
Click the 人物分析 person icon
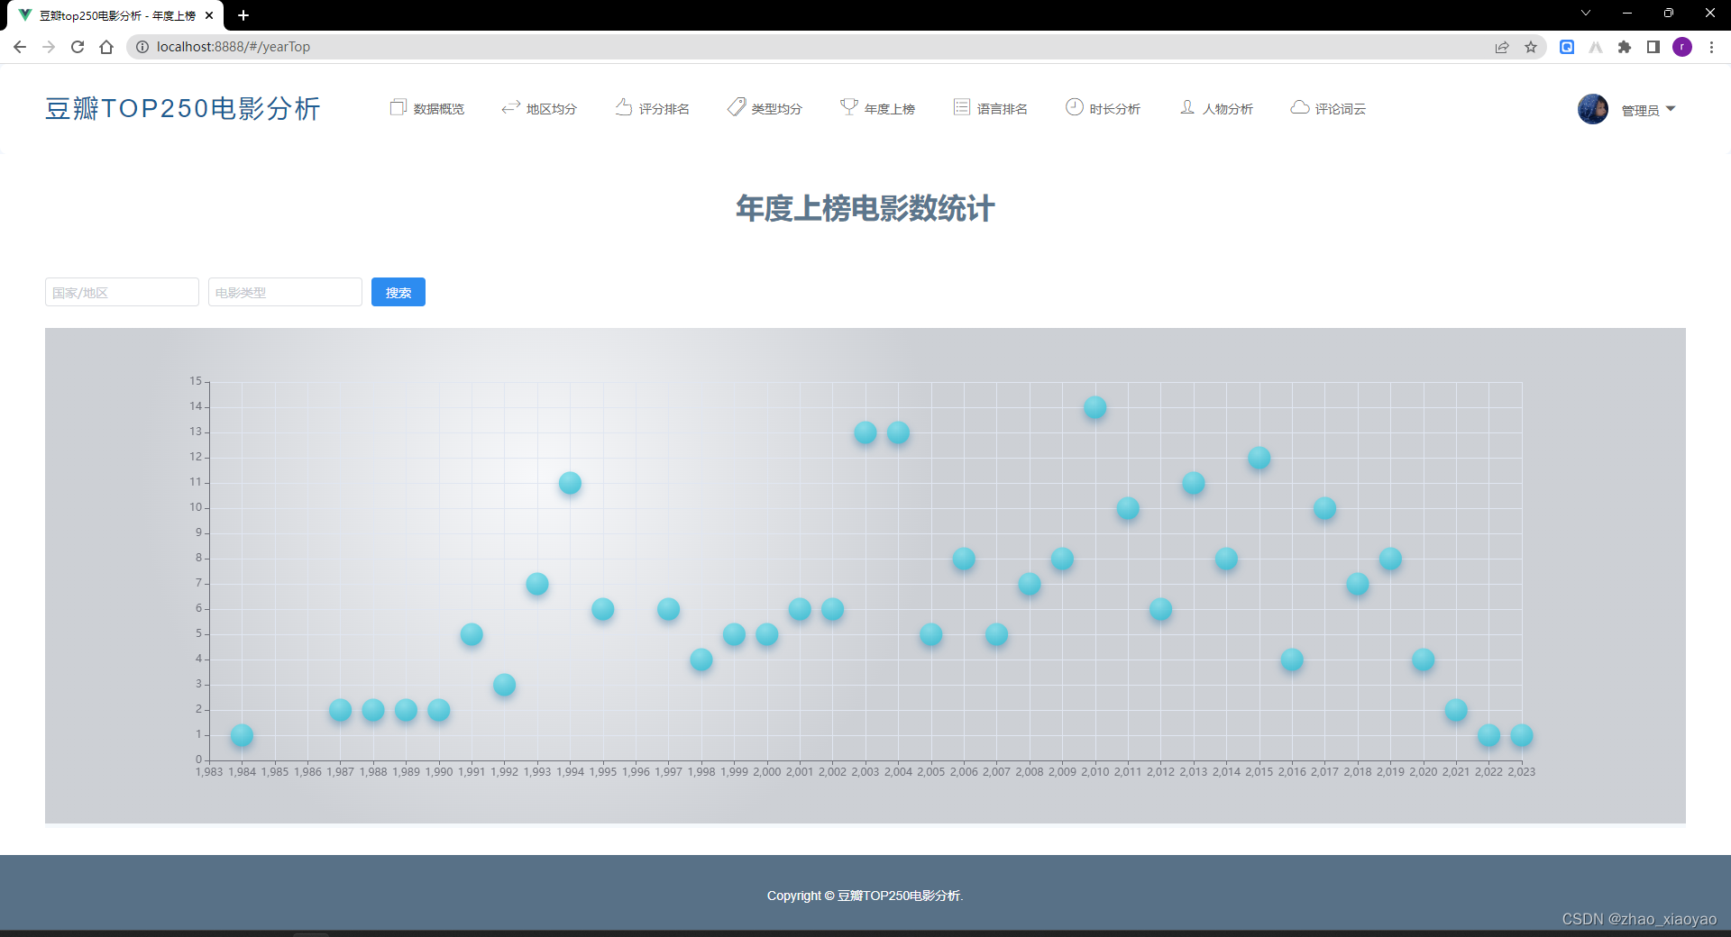click(x=1187, y=106)
